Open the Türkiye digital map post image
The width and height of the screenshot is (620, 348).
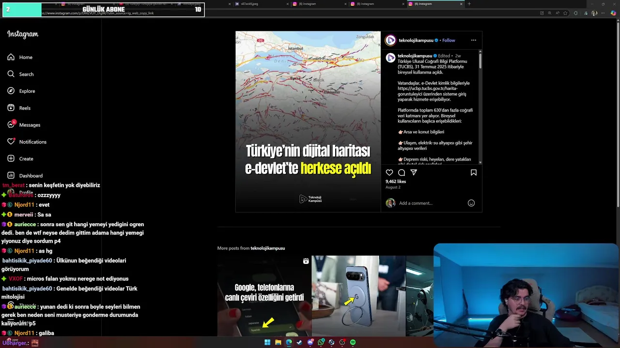point(308,122)
